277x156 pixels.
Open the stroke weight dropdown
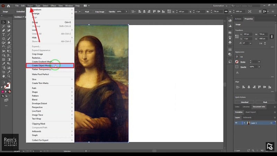click(260, 62)
